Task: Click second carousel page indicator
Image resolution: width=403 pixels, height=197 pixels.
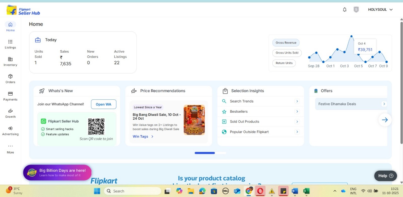Action: (x=221, y=153)
